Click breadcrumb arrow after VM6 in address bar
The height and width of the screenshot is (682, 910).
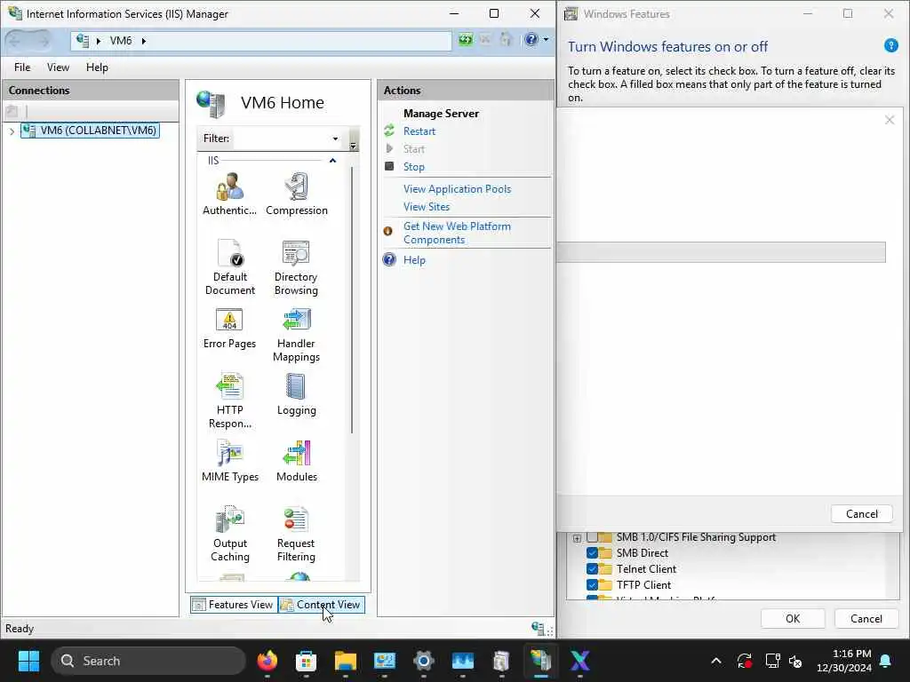[x=143, y=41]
